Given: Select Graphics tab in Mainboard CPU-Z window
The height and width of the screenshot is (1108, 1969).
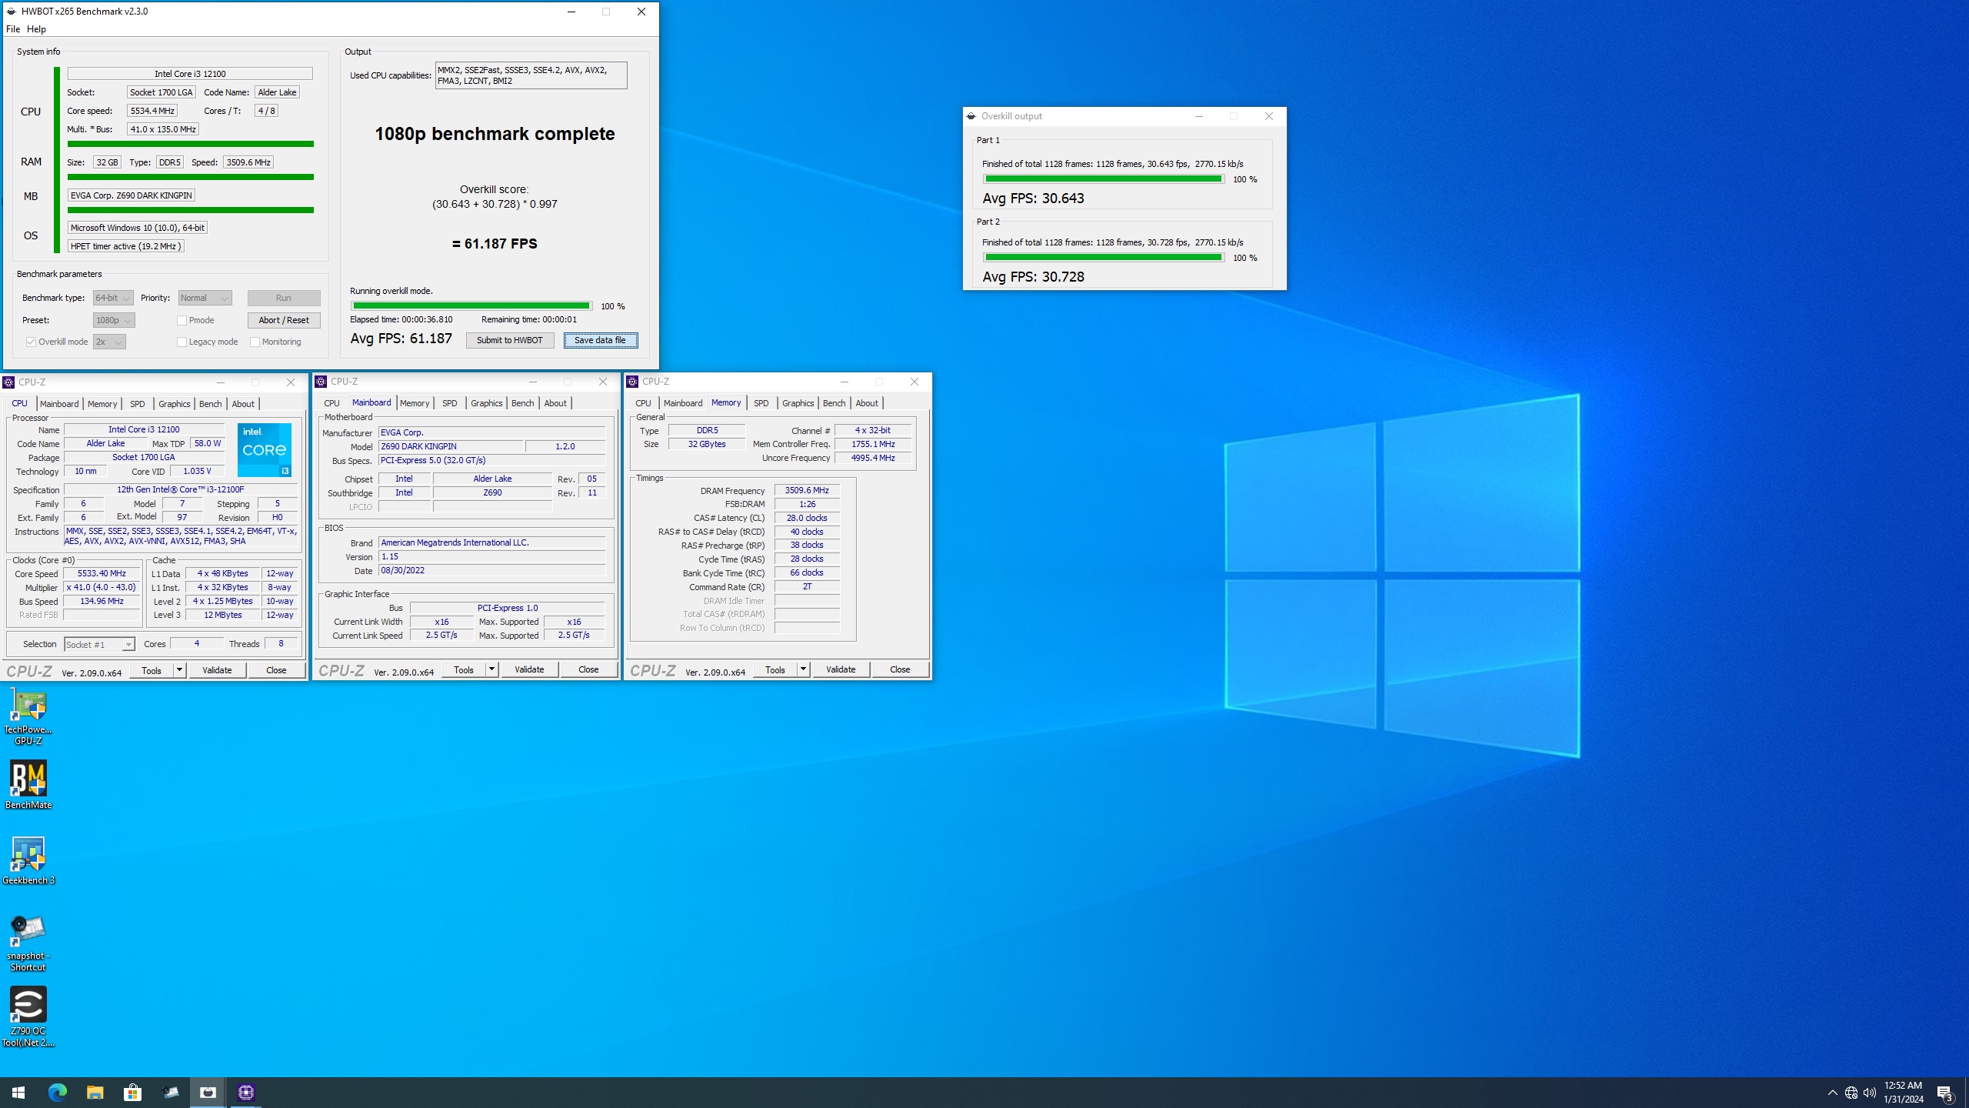Looking at the screenshot, I should click(486, 403).
